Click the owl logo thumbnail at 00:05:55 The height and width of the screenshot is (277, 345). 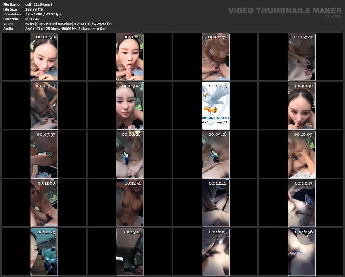[x=215, y=105]
